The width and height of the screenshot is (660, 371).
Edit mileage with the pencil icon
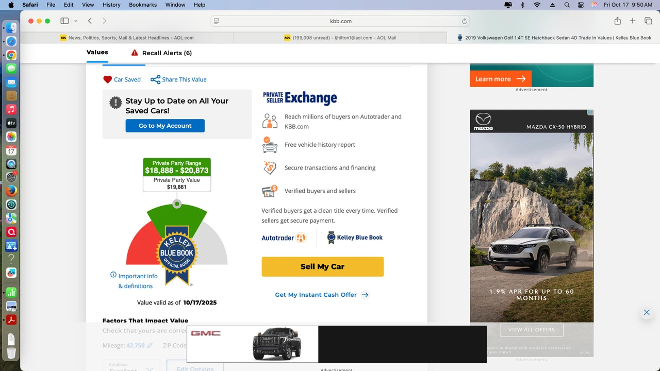(x=150, y=345)
